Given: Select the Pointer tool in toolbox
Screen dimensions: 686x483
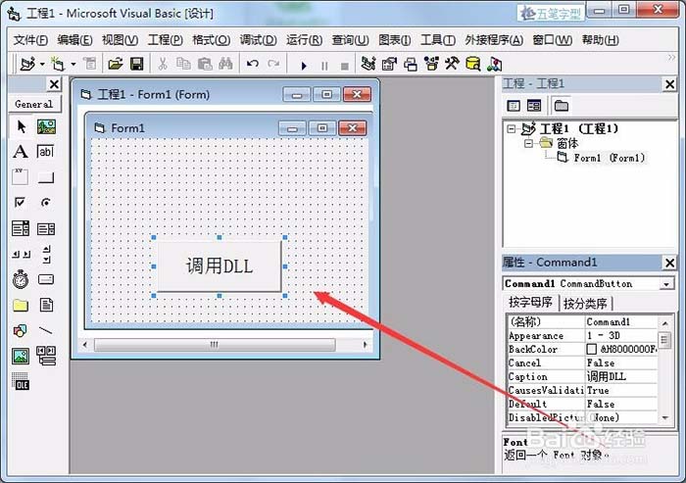Looking at the screenshot, I should [21, 127].
